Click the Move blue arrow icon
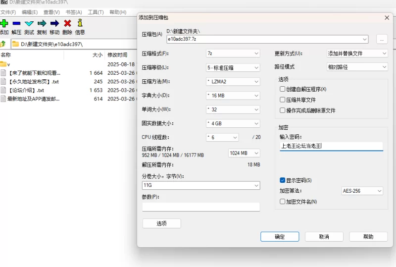The image size is (396, 267). [54, 23]
